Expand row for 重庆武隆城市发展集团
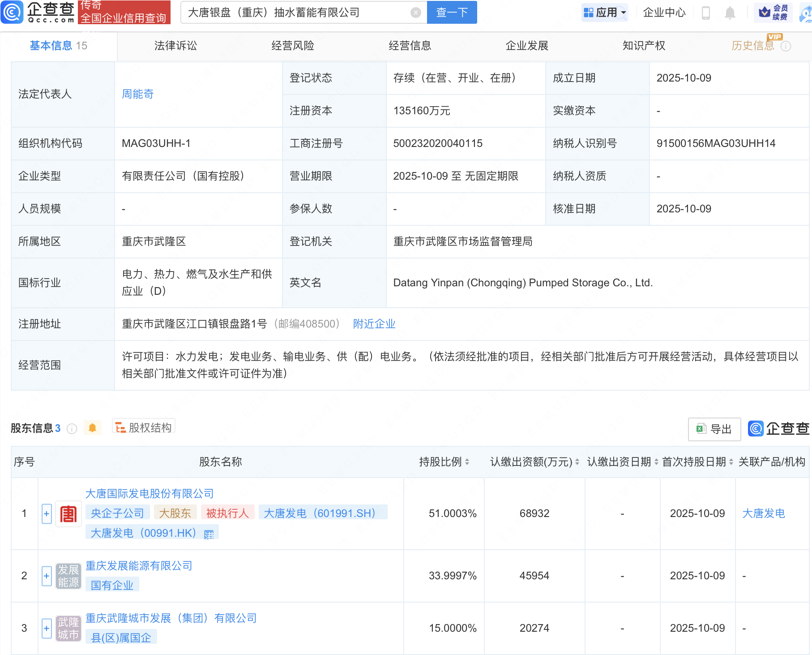 pyautogui.click(x=47, y=628)
